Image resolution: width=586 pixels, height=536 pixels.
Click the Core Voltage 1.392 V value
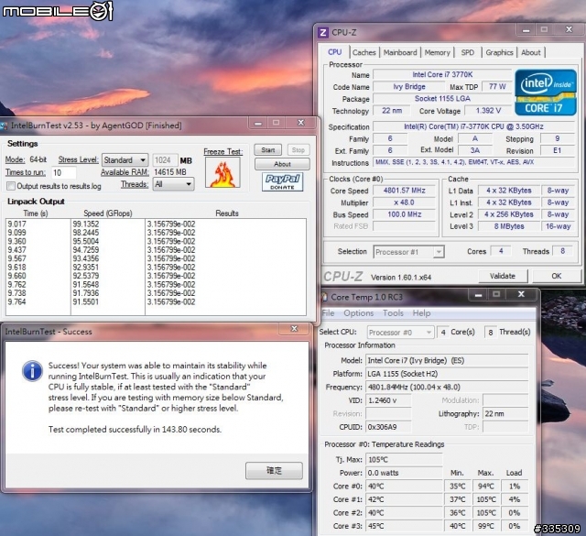(x=488, y=111)
